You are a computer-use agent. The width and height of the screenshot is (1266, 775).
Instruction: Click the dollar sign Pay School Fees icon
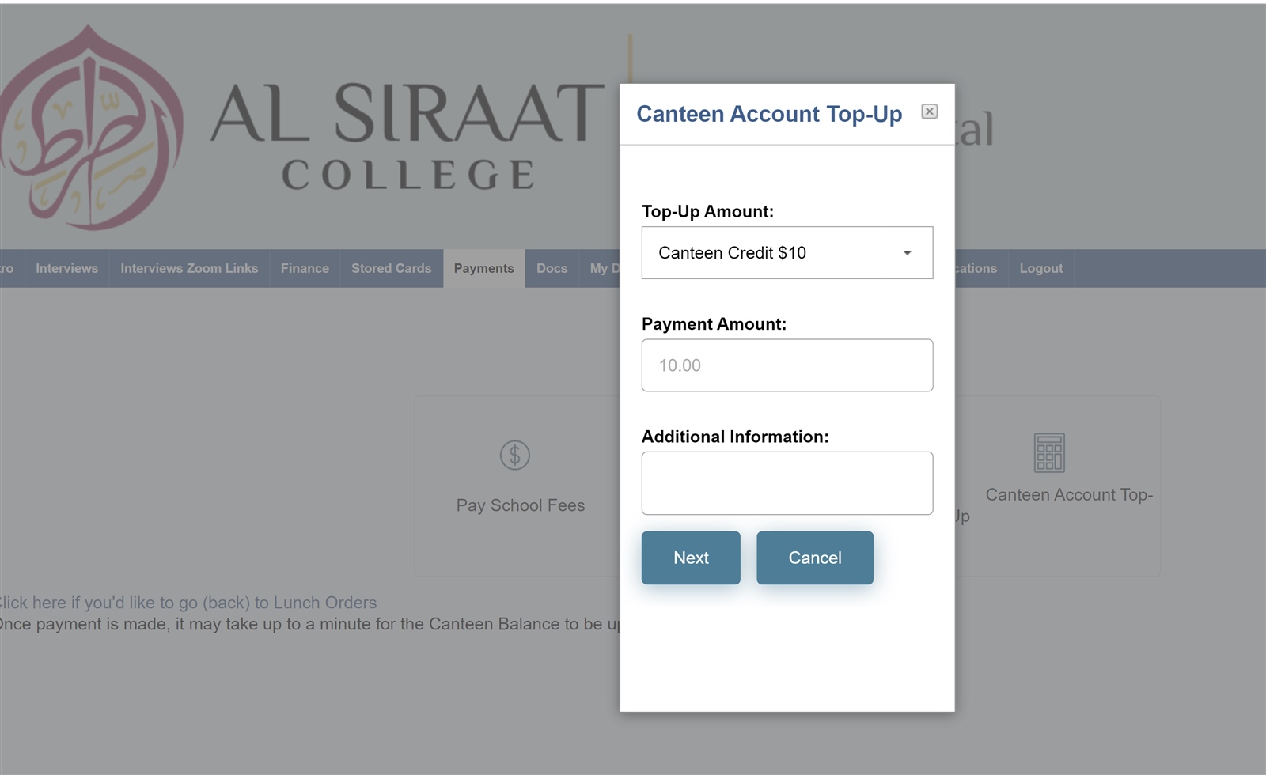[x=514, y=455]
